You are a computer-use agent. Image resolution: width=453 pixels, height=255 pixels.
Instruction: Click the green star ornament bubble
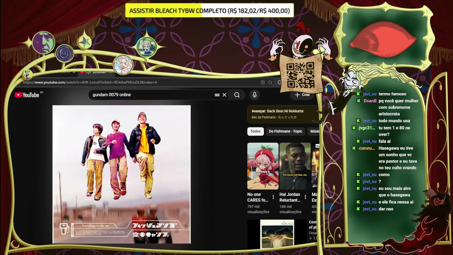(x=84, y=42)
